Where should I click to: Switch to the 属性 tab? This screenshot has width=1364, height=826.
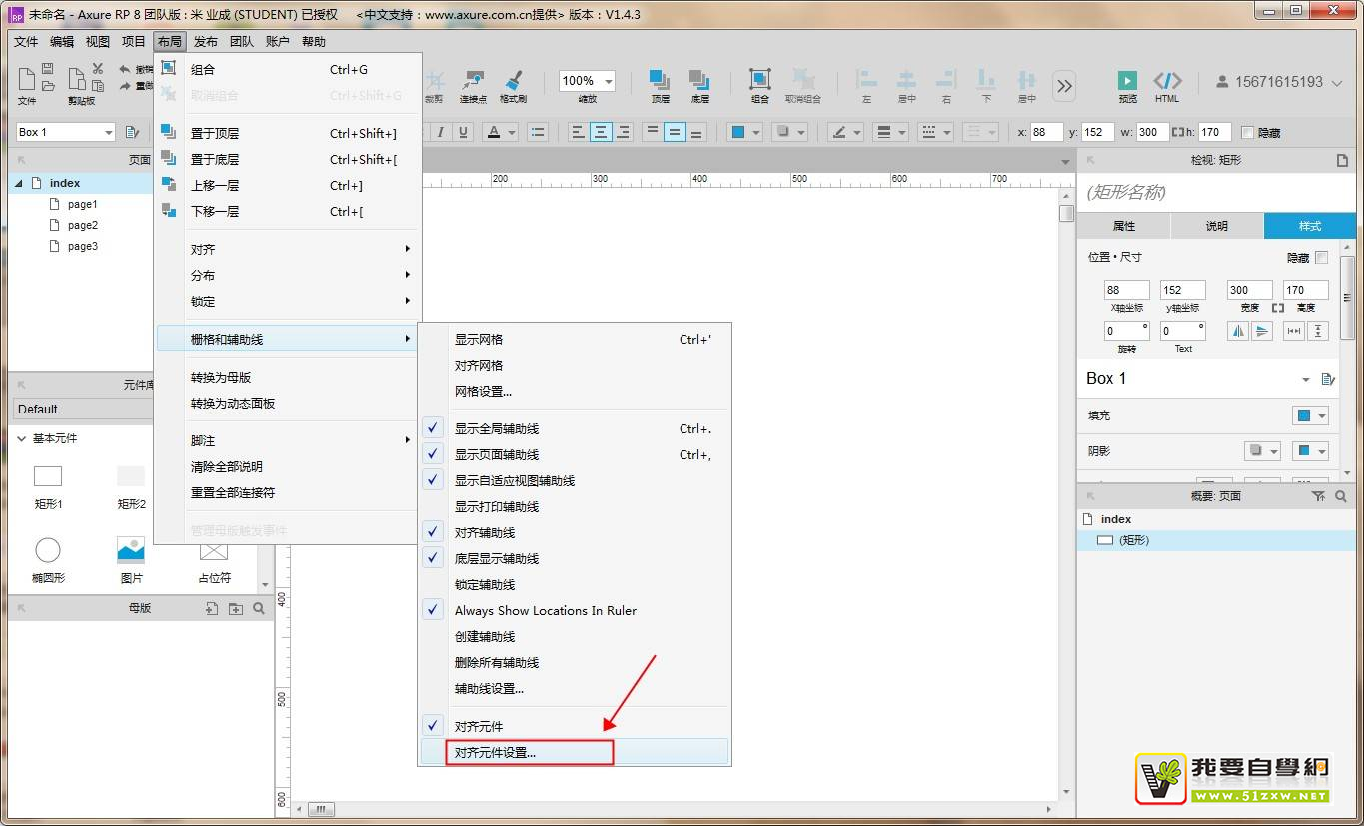[1124, 226]
